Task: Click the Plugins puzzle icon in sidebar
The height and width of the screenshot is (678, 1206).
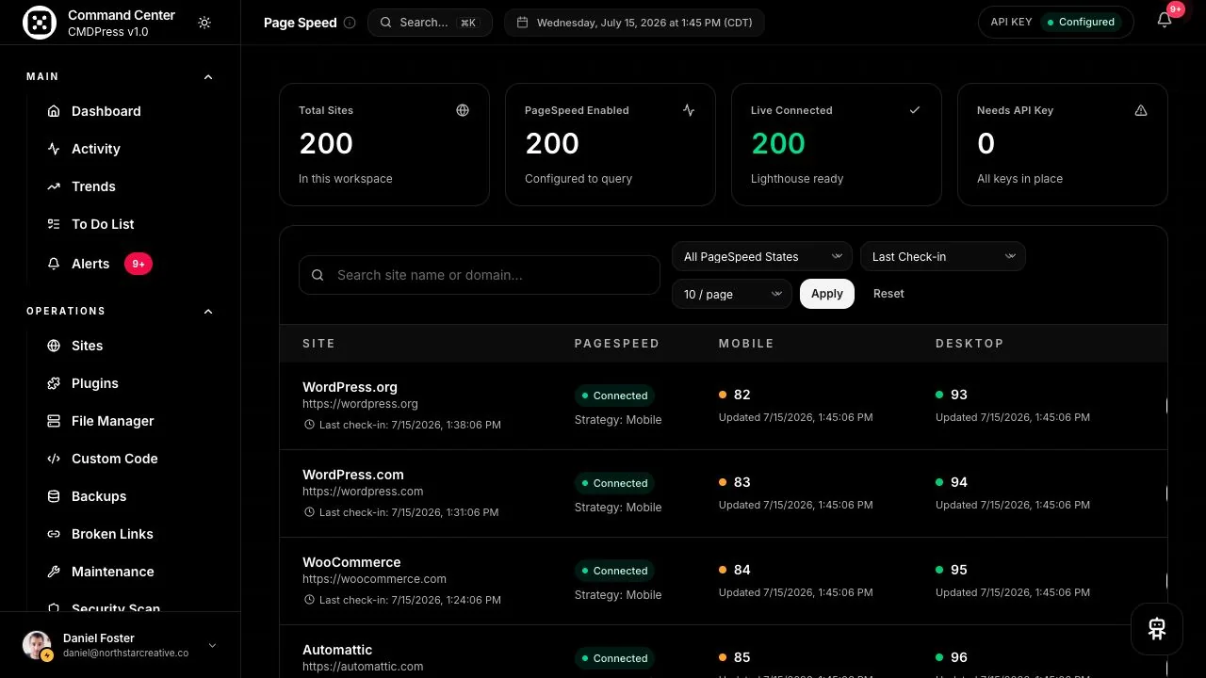Action: [54, 383]
